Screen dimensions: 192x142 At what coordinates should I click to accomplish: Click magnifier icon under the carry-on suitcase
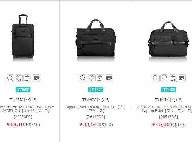pos(10,78)
